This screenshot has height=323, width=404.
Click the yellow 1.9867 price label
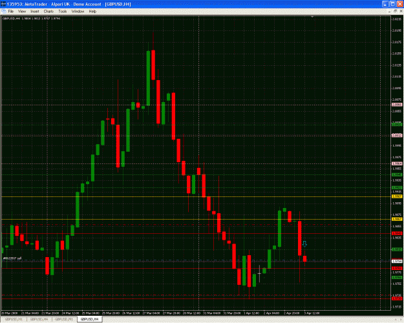pyautogui.click(x=397, y=219)
